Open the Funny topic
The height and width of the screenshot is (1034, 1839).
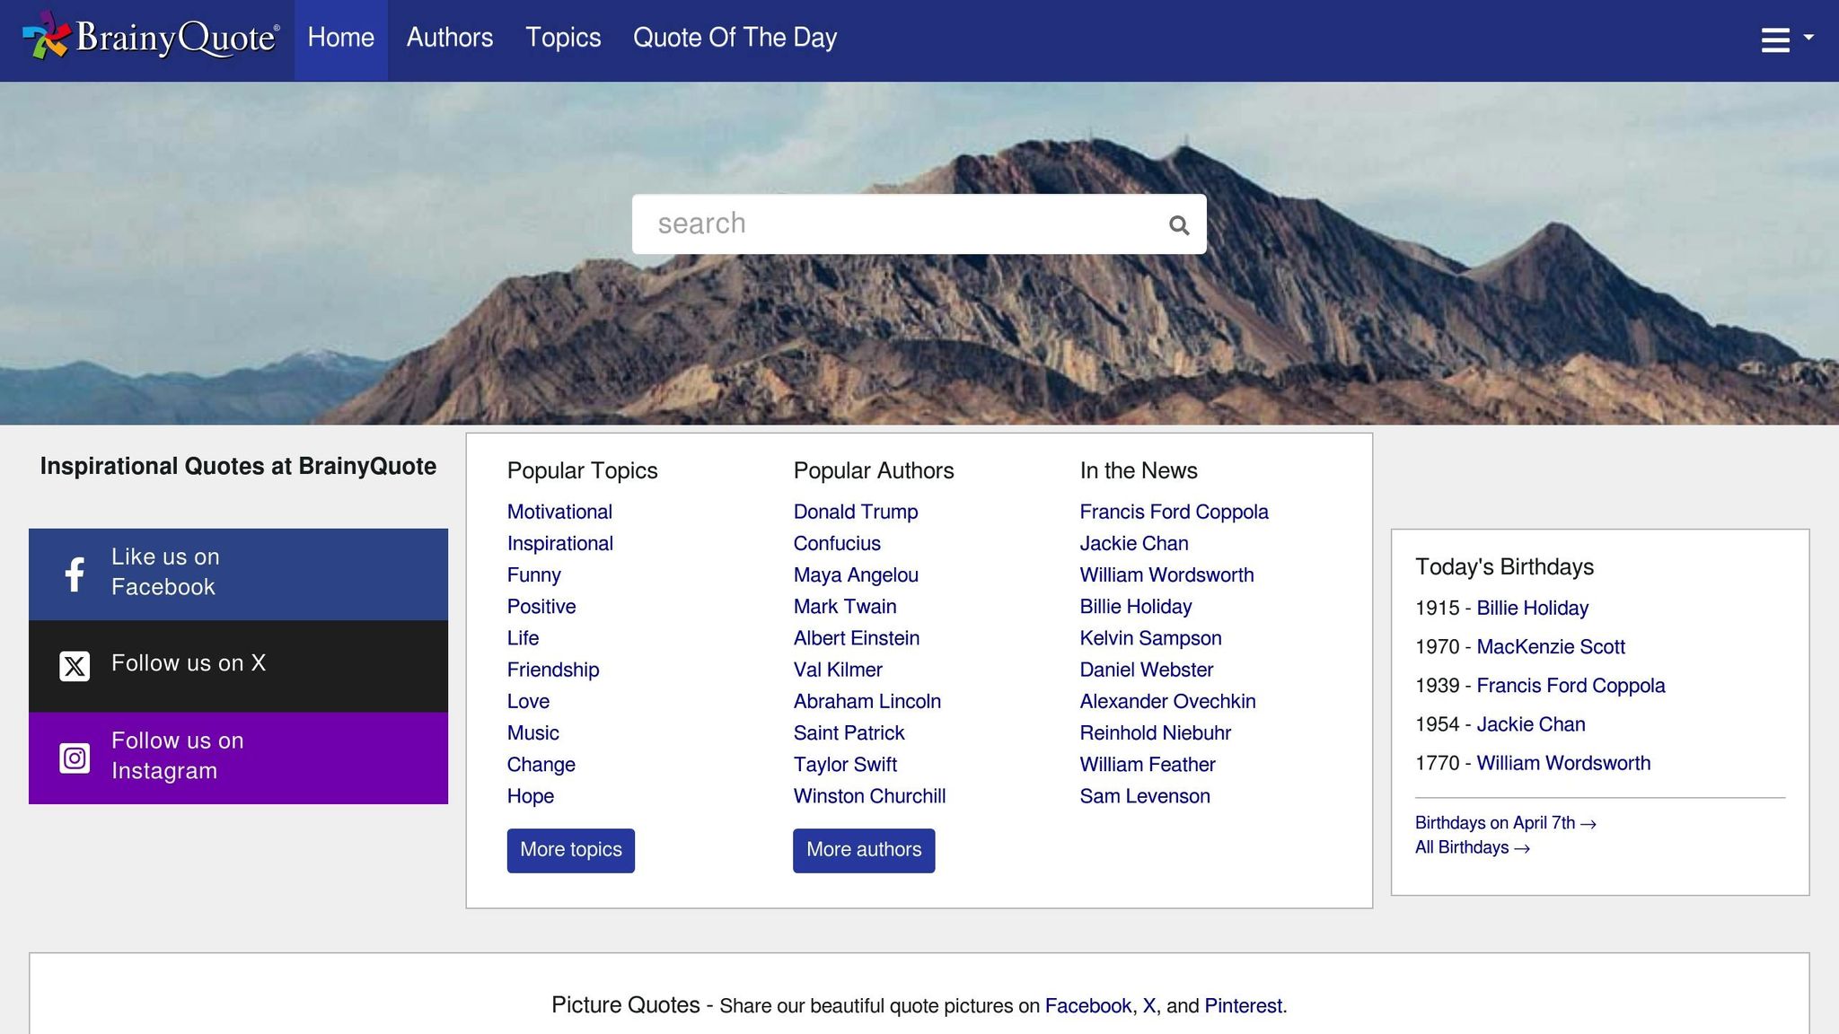(x=533, y=574)
